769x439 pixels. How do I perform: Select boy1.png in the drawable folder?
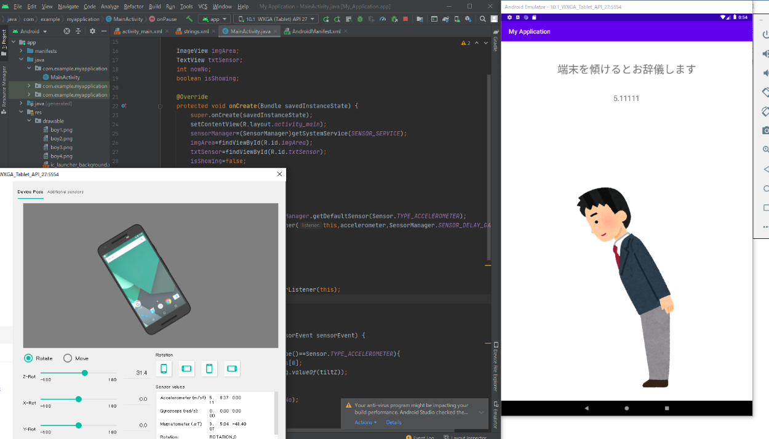click(61, 130)
